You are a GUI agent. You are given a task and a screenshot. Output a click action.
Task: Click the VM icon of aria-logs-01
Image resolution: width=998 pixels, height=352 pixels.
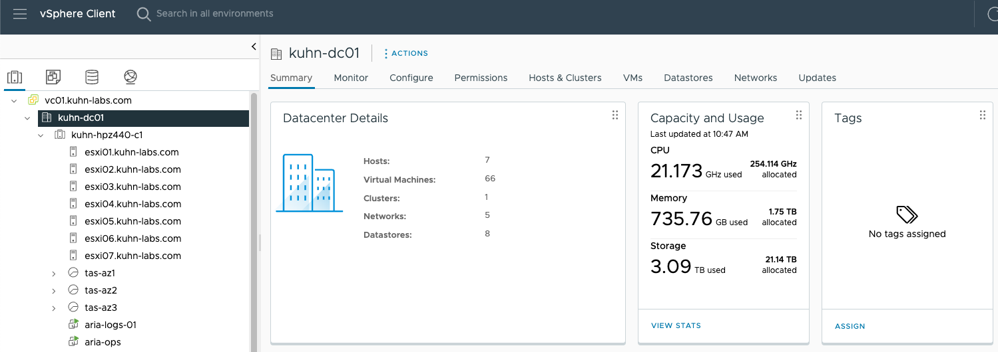click(73, 325)
